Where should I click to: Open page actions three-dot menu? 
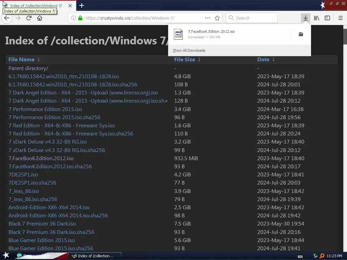pyautogui.click(x=208, y=18)
